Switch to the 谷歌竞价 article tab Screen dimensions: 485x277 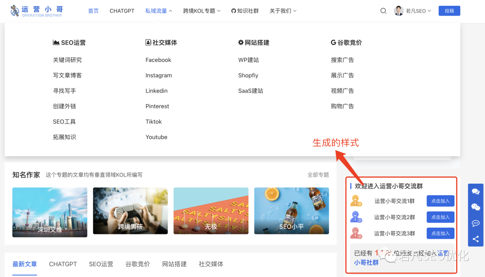137,264
